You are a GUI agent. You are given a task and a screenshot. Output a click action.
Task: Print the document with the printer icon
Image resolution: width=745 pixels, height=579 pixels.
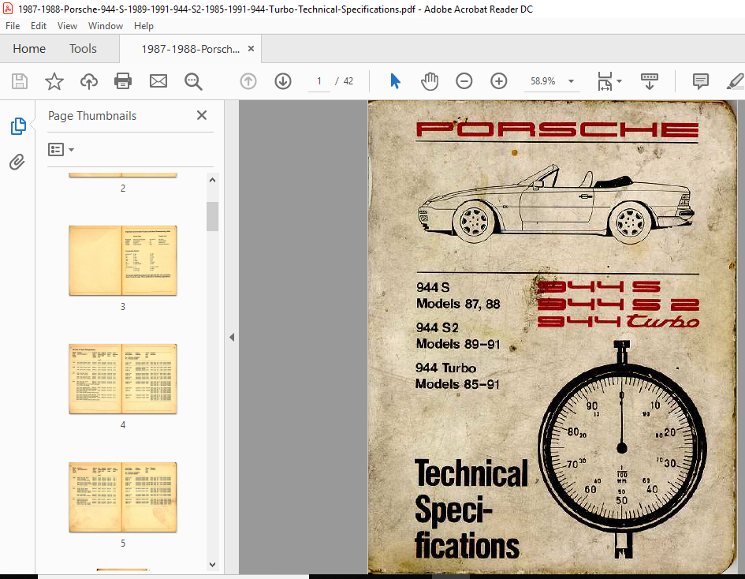coord(123,81)
